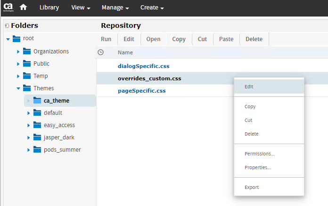Screen dimensions: 328x206
Task: Click the Folders panel minimize icon
Action: (7, 26)
